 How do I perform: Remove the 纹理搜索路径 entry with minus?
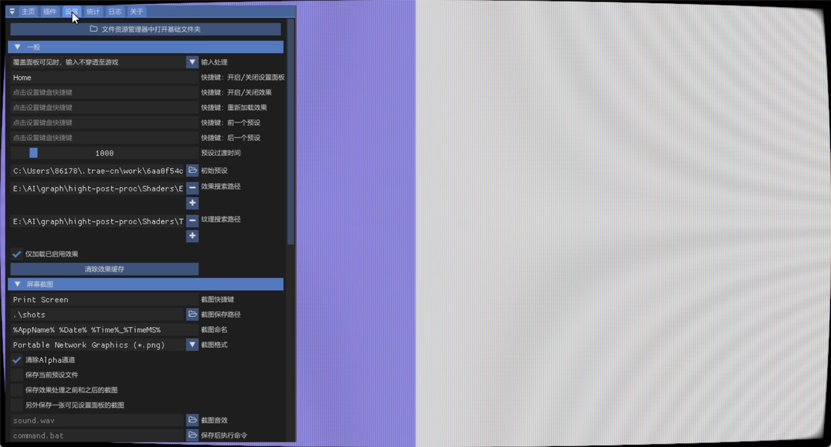click(x=192, y=221)
